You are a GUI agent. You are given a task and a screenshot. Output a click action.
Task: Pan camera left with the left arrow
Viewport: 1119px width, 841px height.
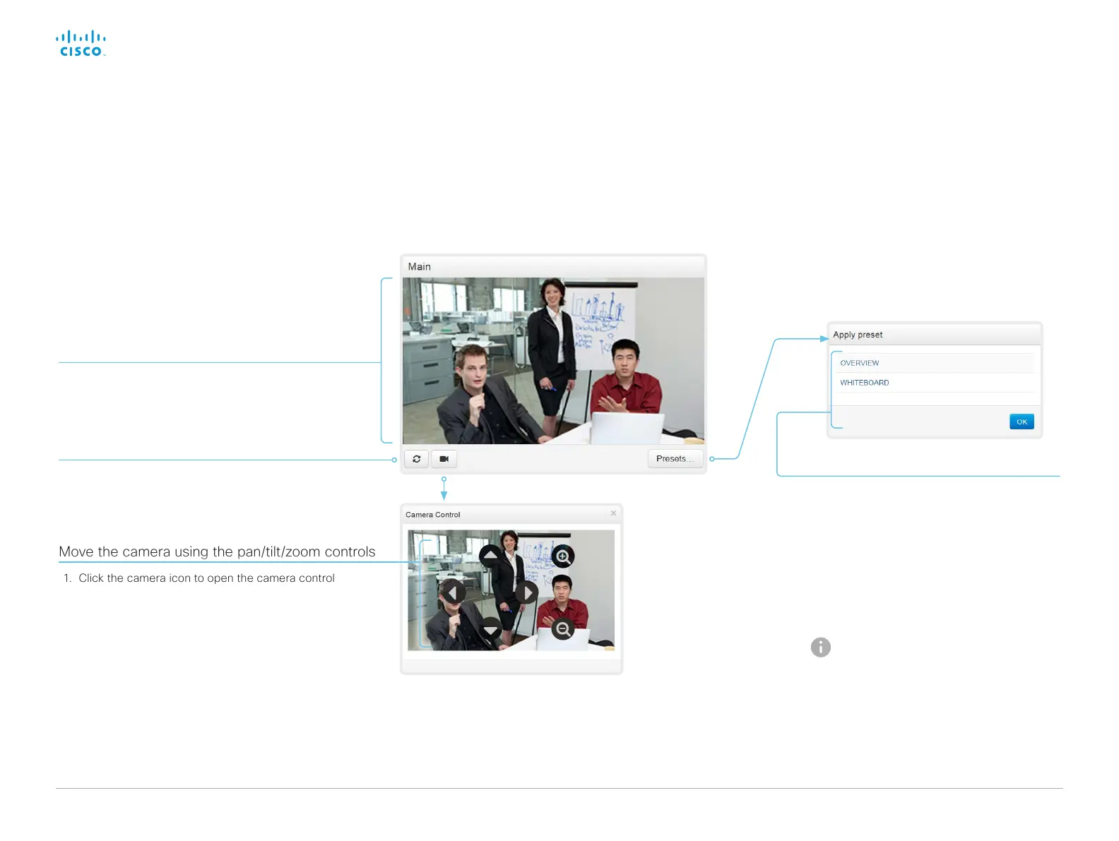[454, 592]
